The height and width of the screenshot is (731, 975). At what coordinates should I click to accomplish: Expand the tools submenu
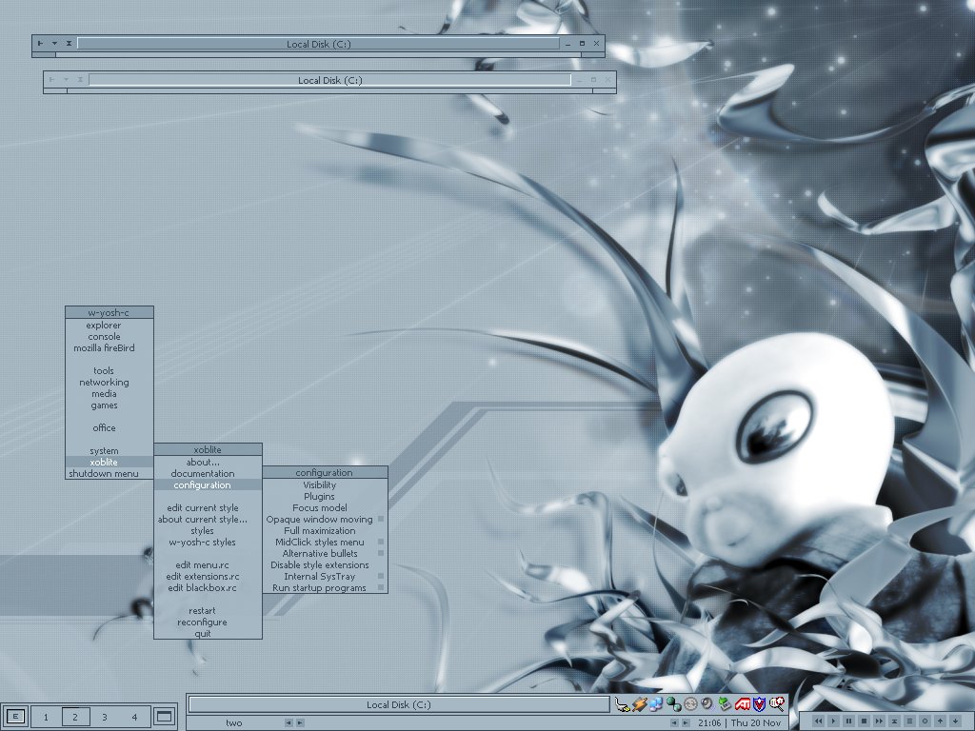click(x=109, y=370)
